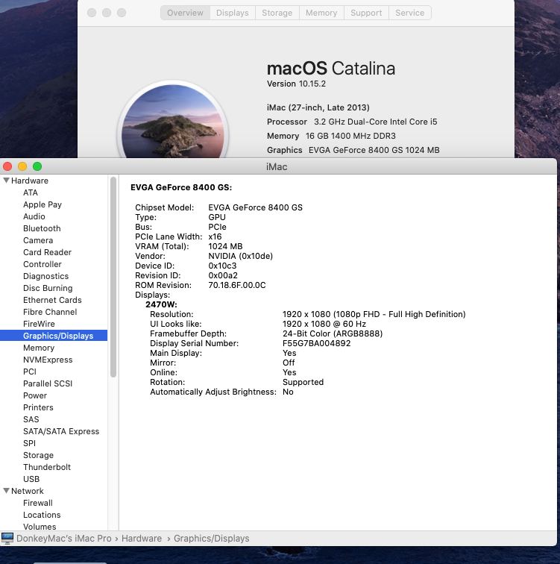560x564 pixels.
Task: Click the sidebar vertical scrollbar
Action: coord(113,277)
